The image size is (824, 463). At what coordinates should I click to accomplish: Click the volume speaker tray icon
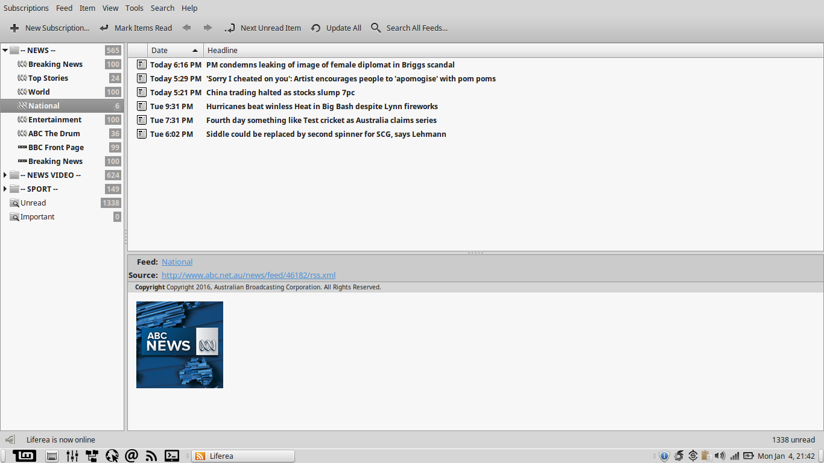pyautogui.click(x=720, y=456)
